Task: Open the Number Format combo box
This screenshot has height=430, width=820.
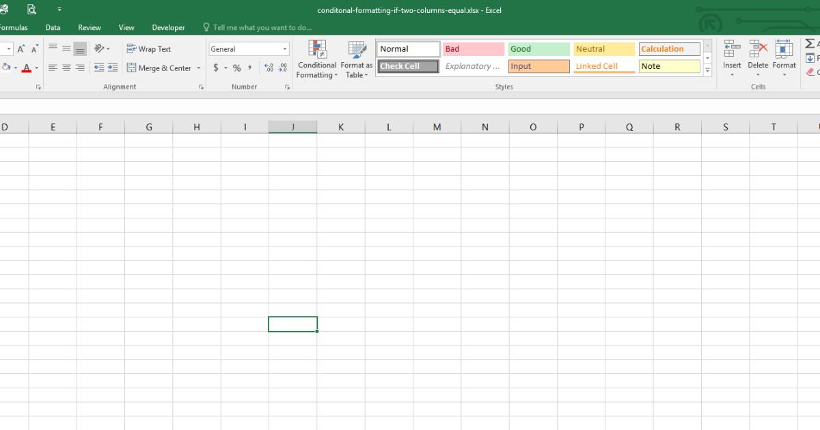Action: click(x=247, y=48)
